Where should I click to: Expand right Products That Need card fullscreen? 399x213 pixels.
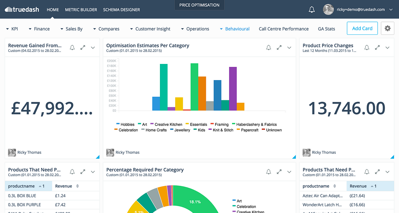click(377, 172)
